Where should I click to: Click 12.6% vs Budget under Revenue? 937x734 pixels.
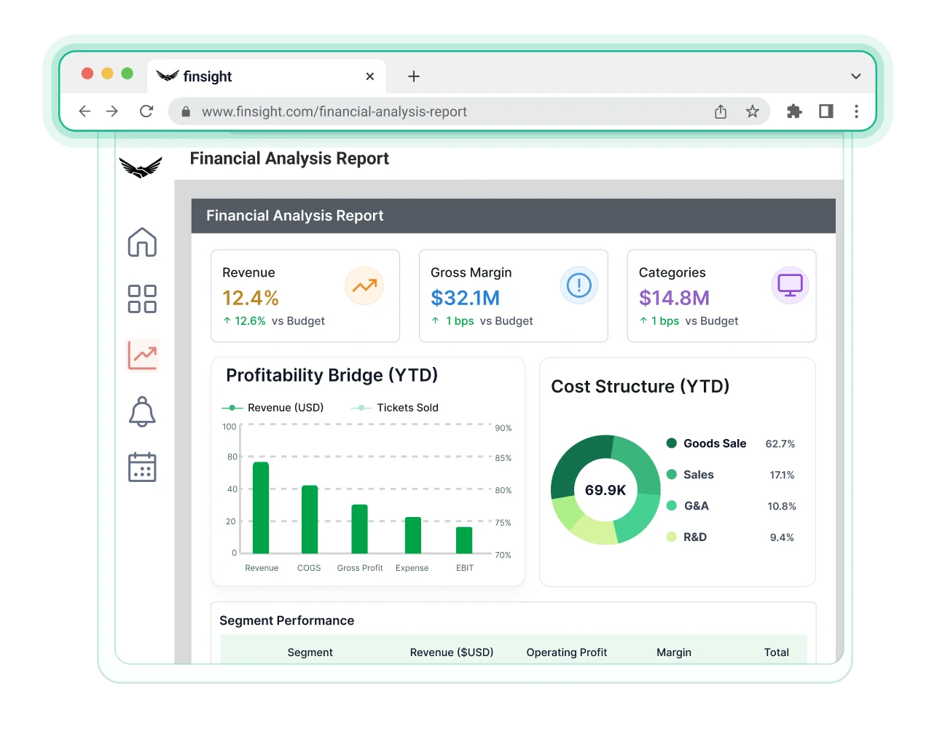(274, 321)
